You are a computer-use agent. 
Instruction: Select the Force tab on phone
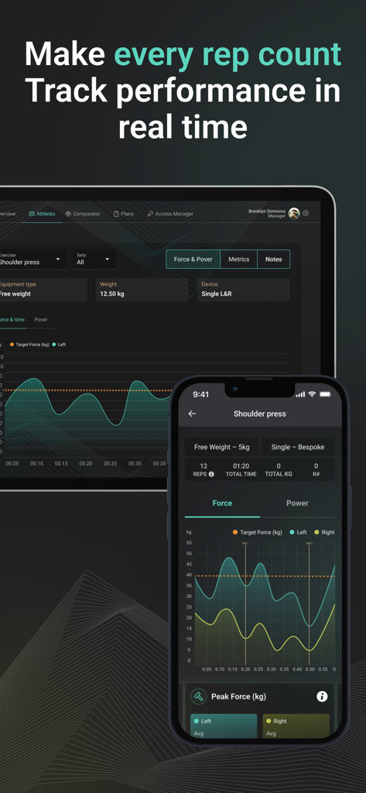click(x=222, y=503)
